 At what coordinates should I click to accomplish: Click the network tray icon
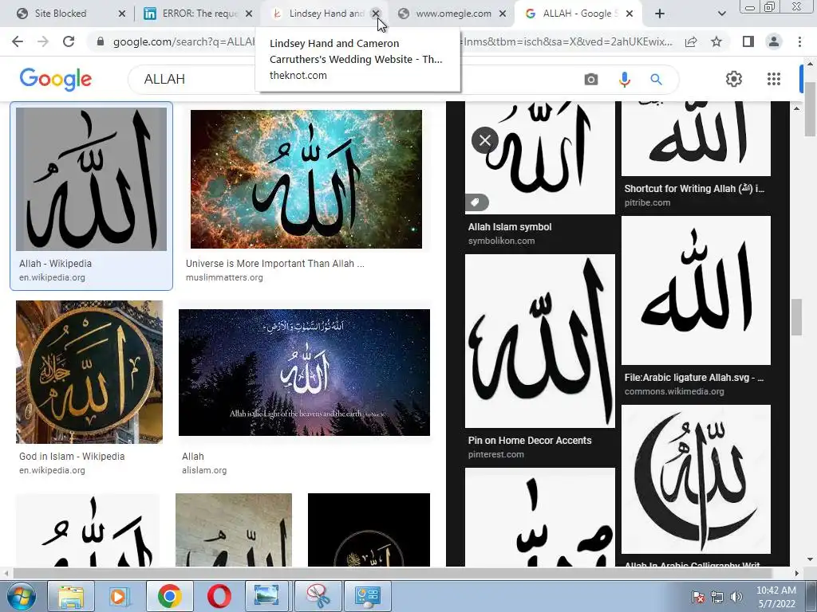click(x=717, y=597)
